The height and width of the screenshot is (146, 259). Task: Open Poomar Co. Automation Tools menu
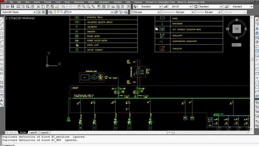160,2
